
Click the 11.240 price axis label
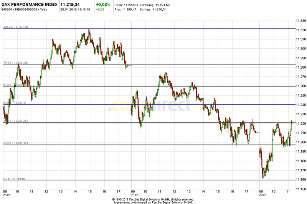(301, 105)
